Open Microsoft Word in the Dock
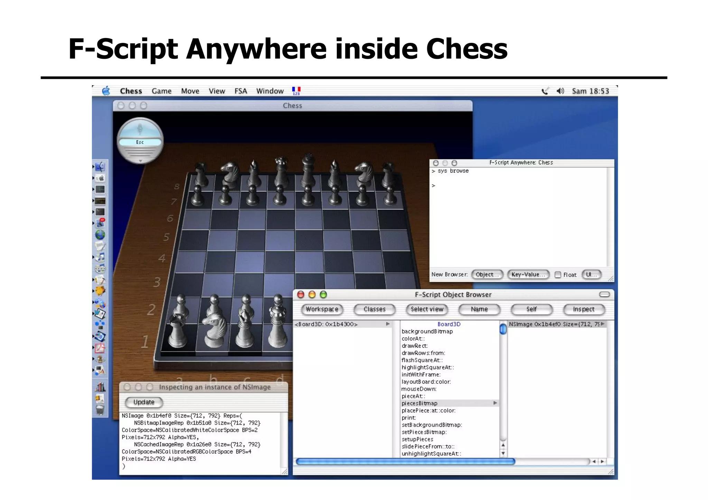Viewport: 708px width, 500px height. pos(100,314)
